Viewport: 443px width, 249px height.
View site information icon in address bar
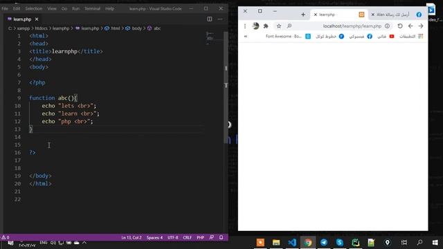387,26
